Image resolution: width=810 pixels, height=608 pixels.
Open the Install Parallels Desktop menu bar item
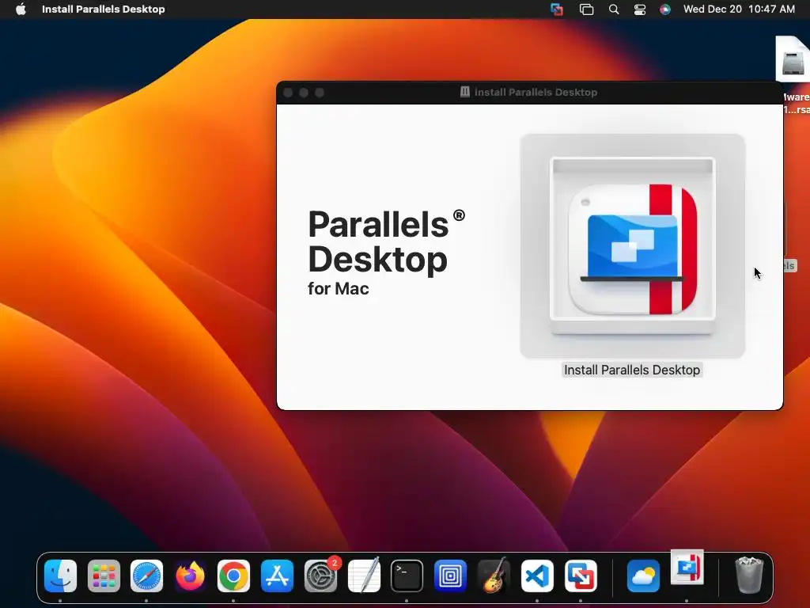coord(104,9)
